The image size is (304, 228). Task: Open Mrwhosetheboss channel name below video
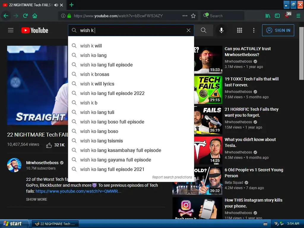point(42,163)
